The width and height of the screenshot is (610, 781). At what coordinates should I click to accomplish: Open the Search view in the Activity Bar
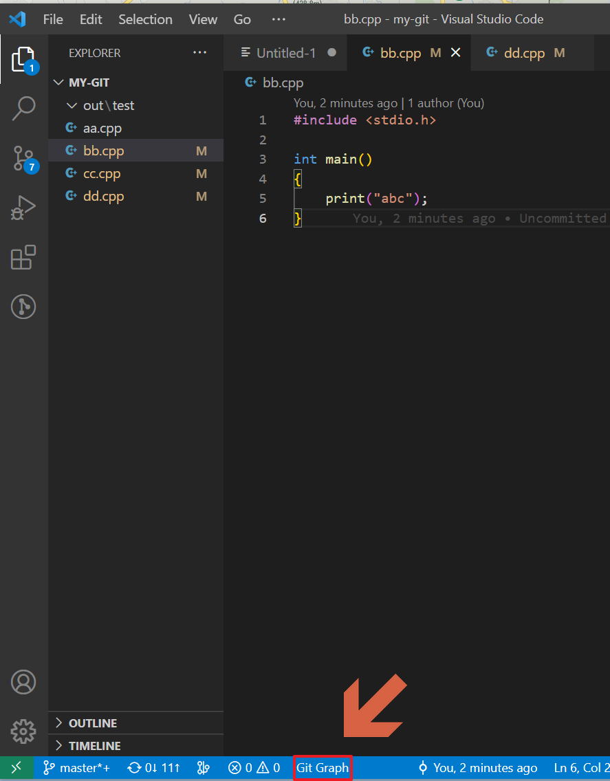point(23,108)
